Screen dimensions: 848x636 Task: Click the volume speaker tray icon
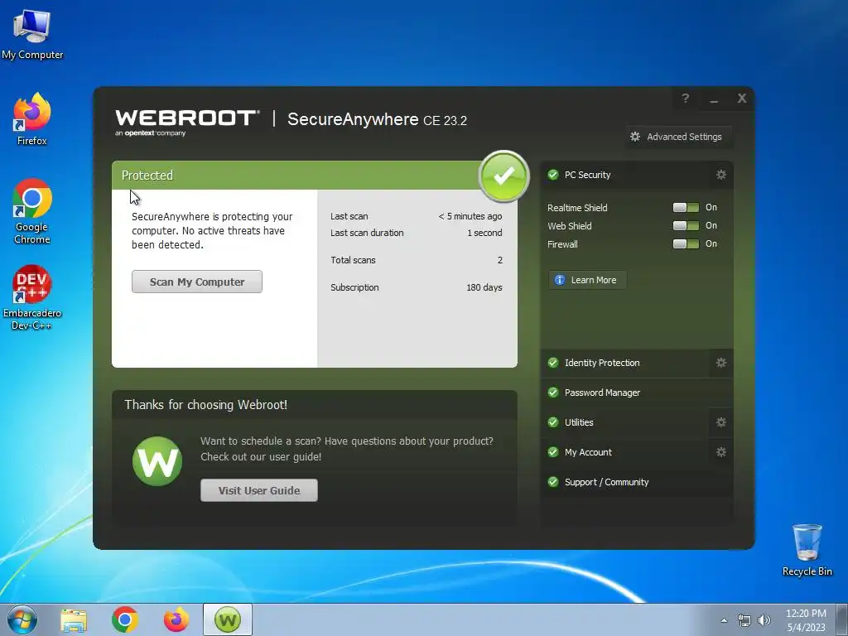point(764,620)
